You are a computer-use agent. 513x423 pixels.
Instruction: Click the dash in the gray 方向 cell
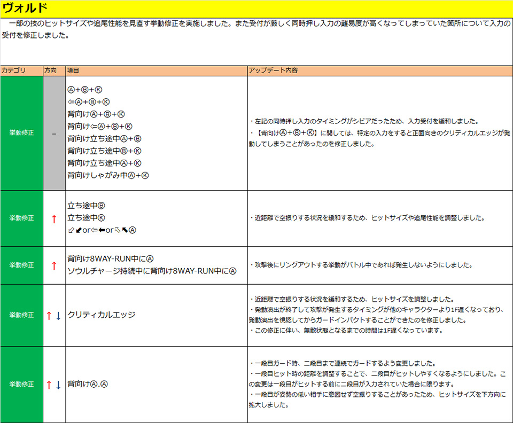[53, 134]
